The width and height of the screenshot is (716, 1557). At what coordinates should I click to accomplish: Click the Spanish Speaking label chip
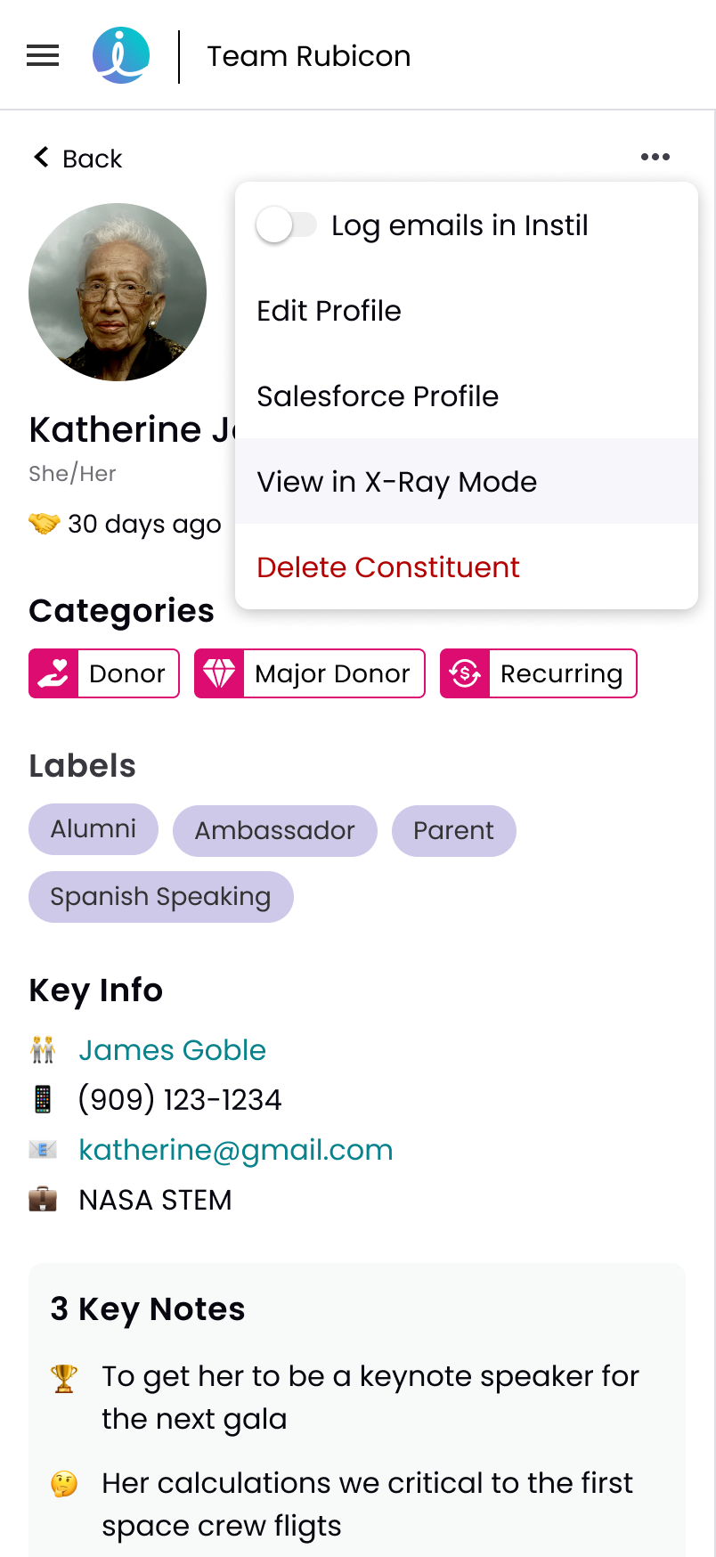161,897
